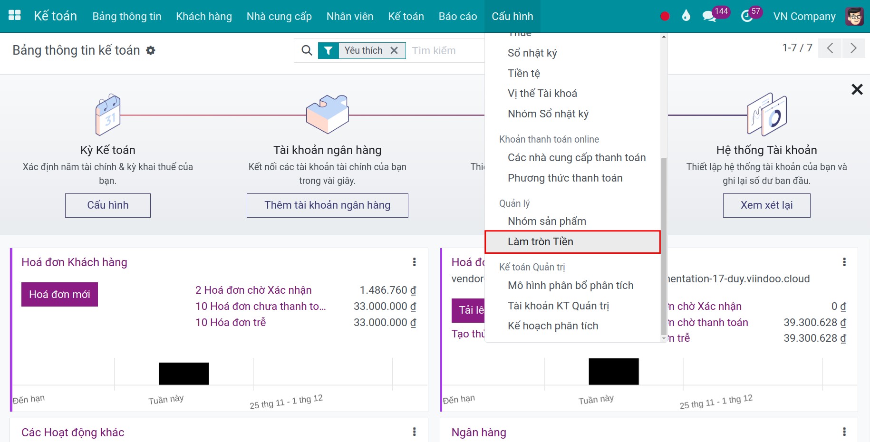This screenshot has height=442, width=870.
Task: Open kebab menu of Các Hoạt động khác card
Action: click(414, 432)
